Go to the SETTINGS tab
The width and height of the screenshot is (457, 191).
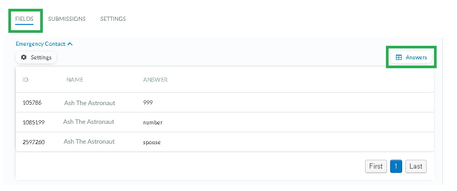113,19
